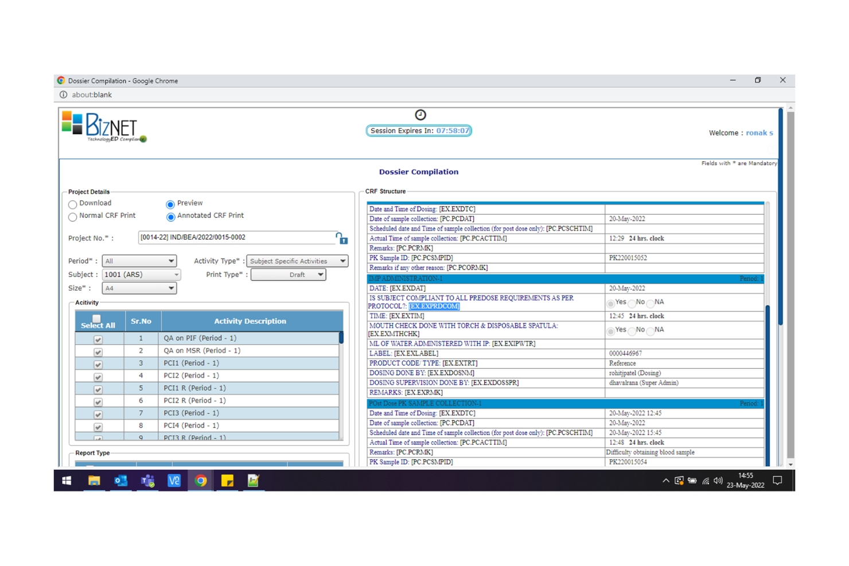Open the Windows Start menu
Screen dimensions: 849x566
pos(66,481)
